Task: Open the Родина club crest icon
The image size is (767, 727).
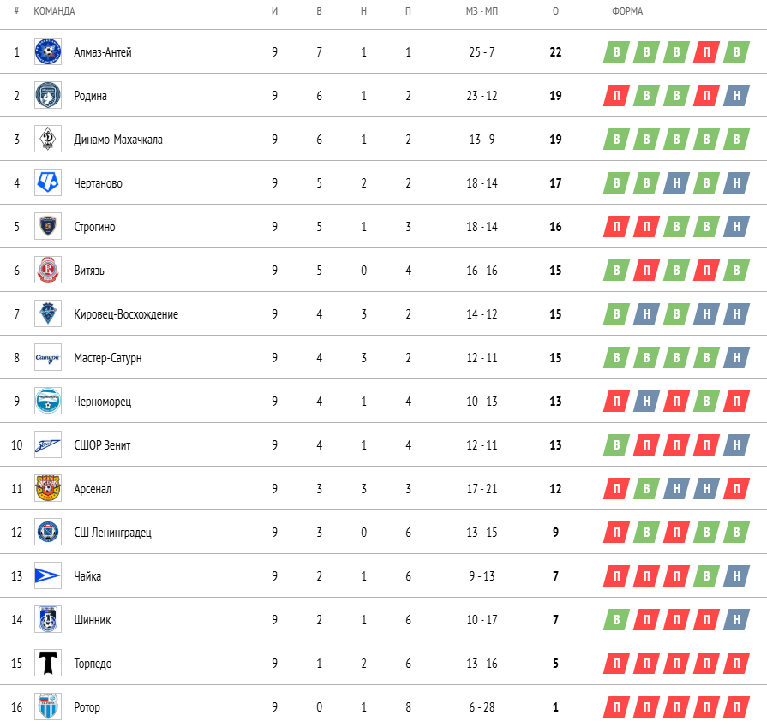Action: (x=48, y=95)
